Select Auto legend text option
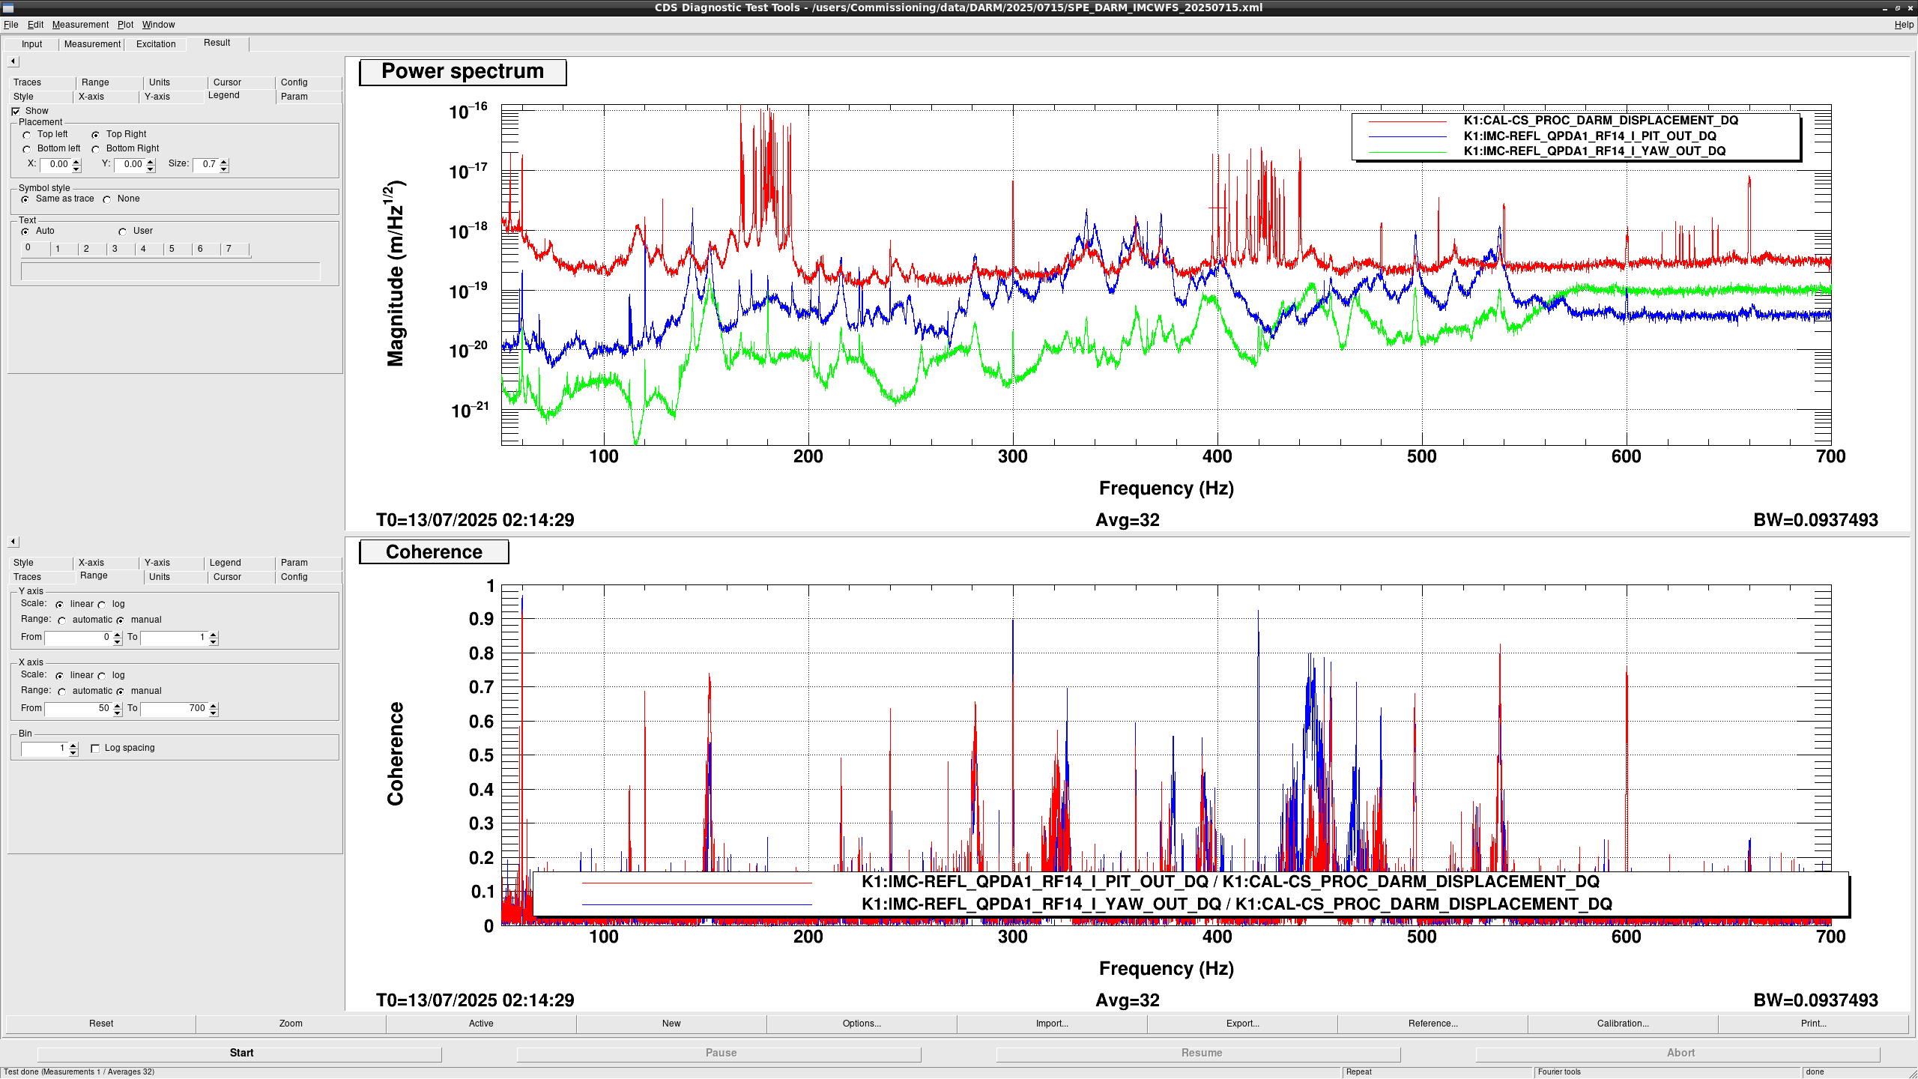Image resolution: width=1918 pixels, height=1079 pixels. pos(25,232)
